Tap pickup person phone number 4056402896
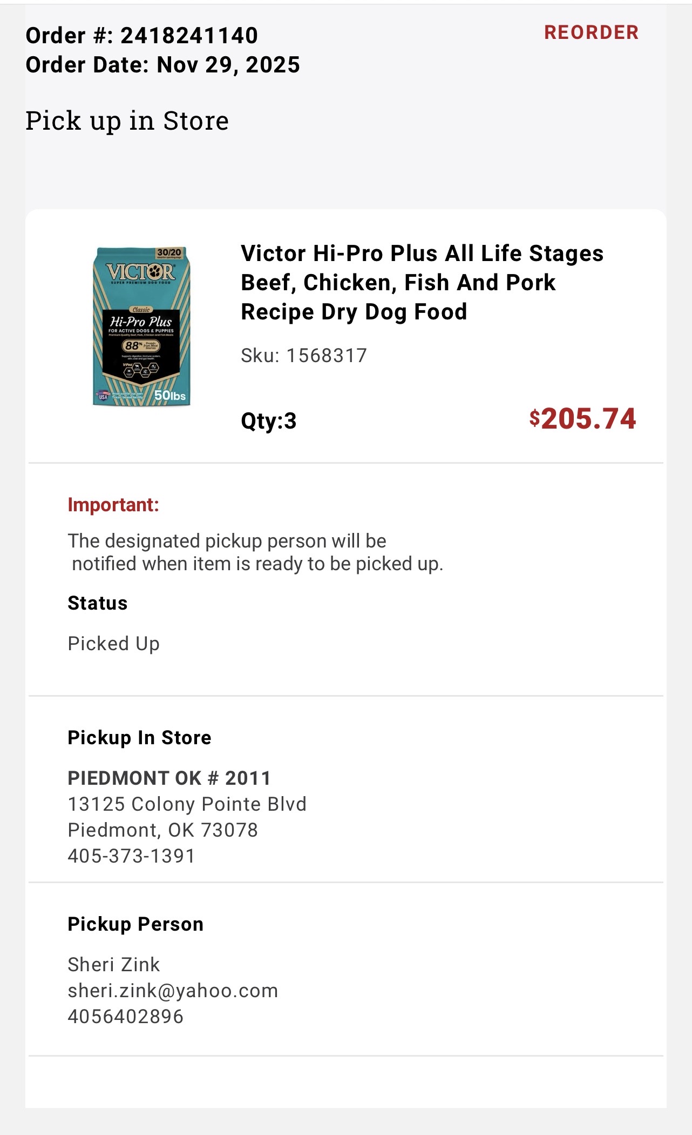692x1135 pixels. point(125,1017)
